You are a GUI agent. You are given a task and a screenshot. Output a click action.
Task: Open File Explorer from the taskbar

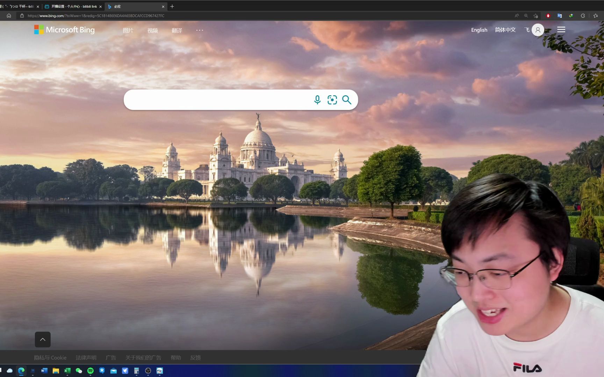(56, 371)
